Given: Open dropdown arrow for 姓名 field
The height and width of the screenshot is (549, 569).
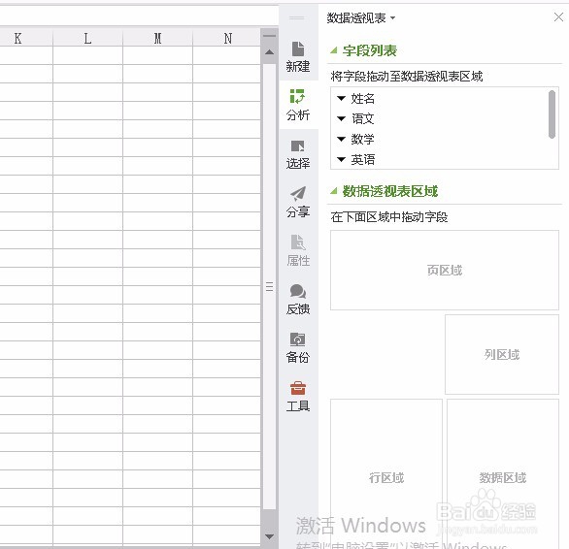Looking at the screenshot, I should [341, 98].
